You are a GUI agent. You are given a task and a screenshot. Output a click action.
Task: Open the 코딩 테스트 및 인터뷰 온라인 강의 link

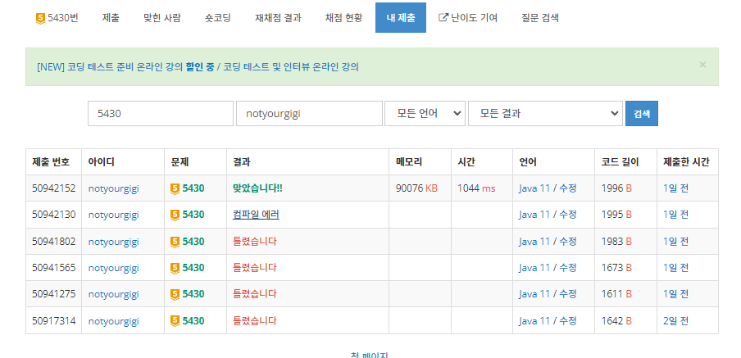pyautogui.click(x=291, y=67)
